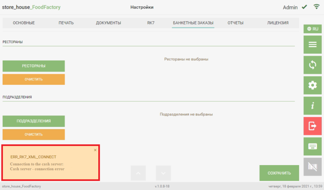This screenshot has width=324, height=190.
Task: Go to the ЛИЦЕНЗИЯ tab
Action: point(278,23)
